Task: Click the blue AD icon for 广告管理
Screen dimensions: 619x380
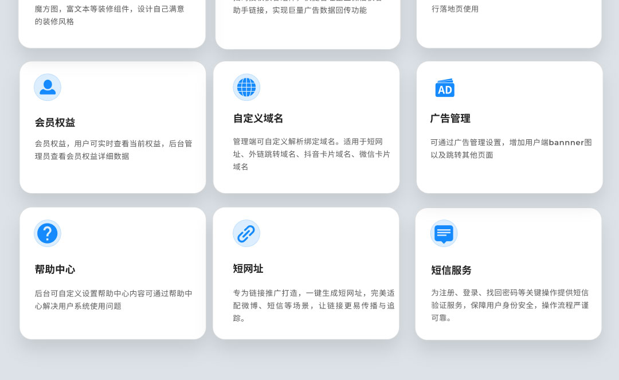Action: pyautogui.click(x=445, y=88)
